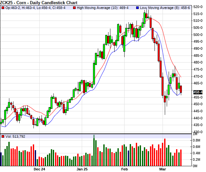This screenshot has height=172, width=206.
Task: Select the Feb date axis label
Action: click(124, 169)
